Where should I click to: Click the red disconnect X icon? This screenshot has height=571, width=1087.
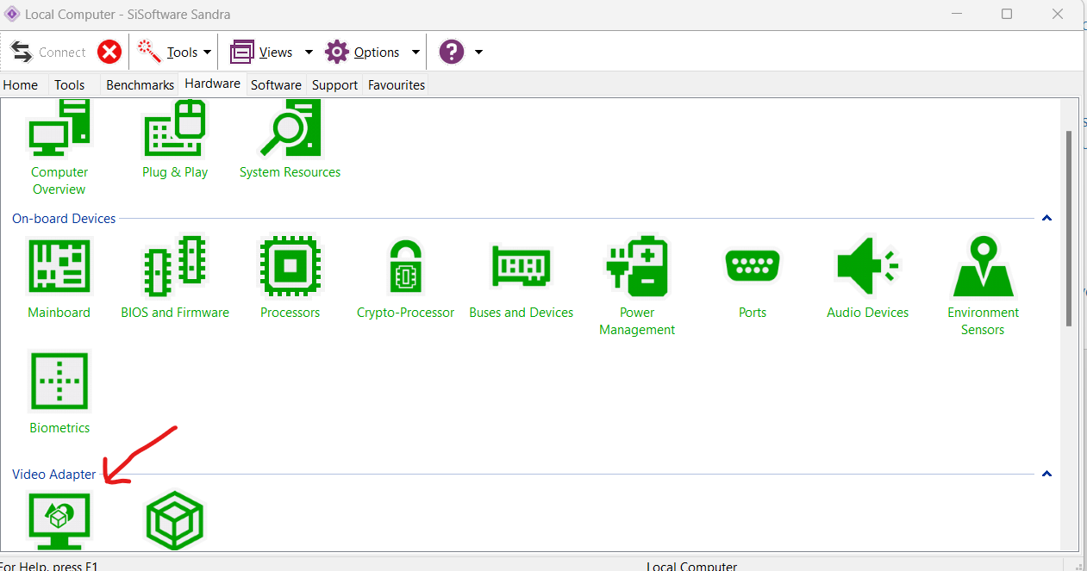pyautogui.click(x=109, y=52)
